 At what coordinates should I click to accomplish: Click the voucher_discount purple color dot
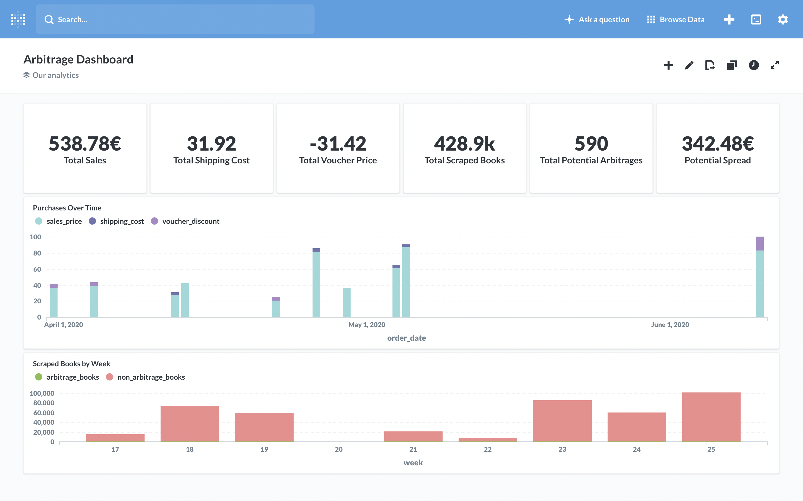click(154, 221)
